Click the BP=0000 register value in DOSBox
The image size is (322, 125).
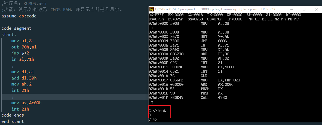(x=254, y=15)
